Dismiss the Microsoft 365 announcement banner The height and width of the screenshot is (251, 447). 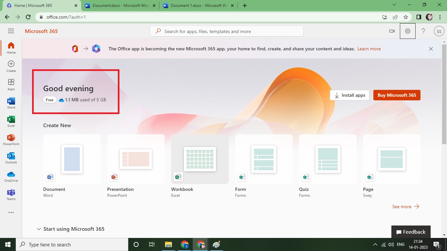click(431, 49)
